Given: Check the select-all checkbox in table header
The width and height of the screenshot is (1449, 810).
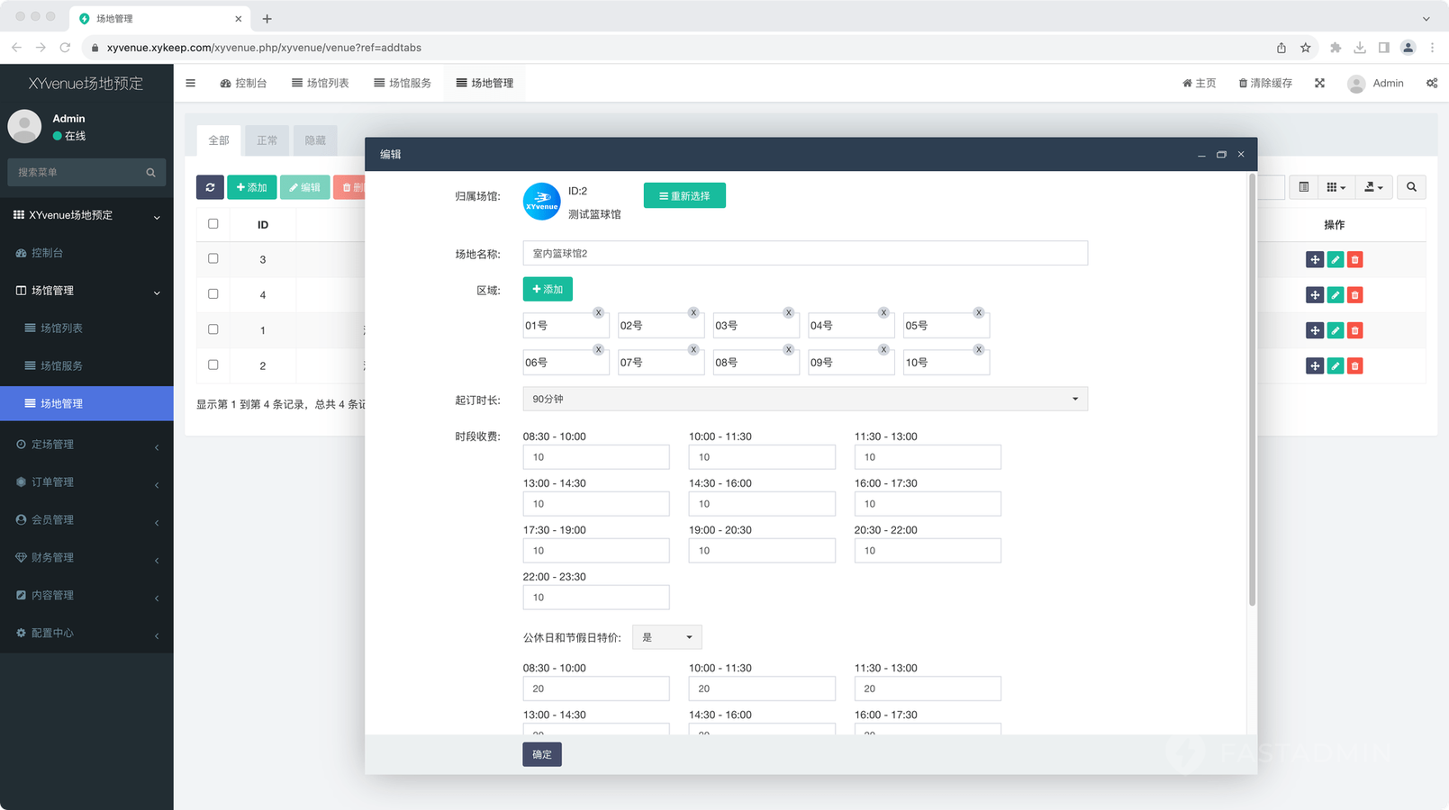Looking at the screenshot, I should (213, 224).
